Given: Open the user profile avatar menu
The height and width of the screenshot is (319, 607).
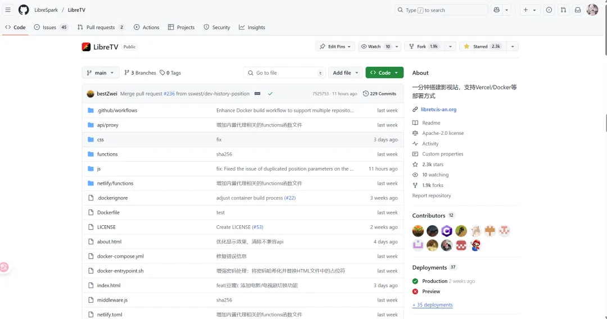Looking at the screenshot, I should [592, 10].
